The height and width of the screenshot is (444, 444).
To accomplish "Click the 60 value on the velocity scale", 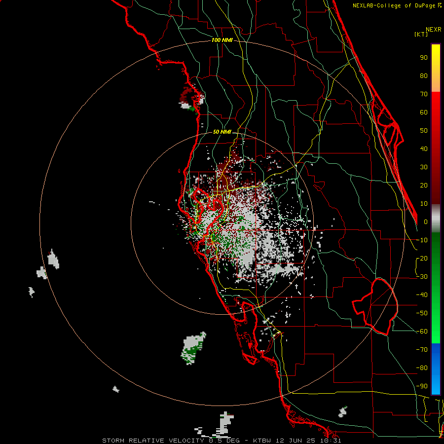I will pyautogui.click(x=424, y=112).
